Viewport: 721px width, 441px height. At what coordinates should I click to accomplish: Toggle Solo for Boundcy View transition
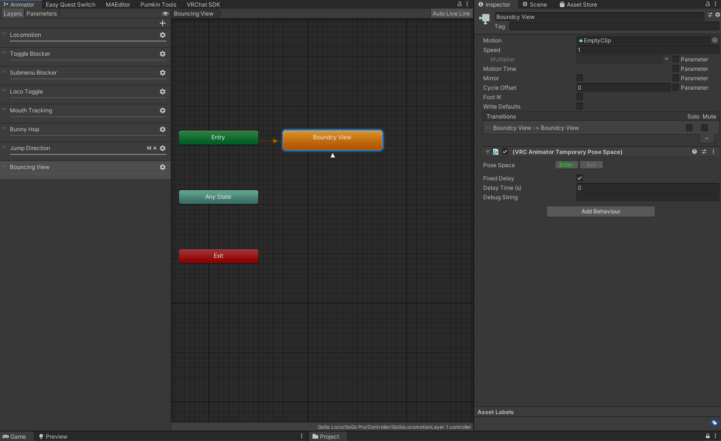689,128
